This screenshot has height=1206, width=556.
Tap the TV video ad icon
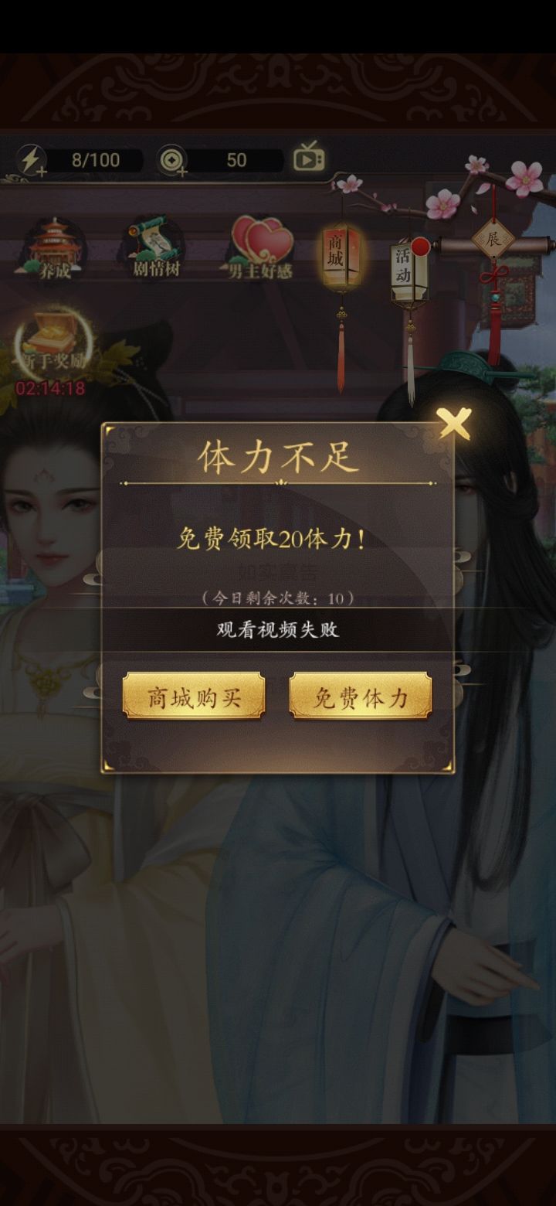click(x=309, y=157)
